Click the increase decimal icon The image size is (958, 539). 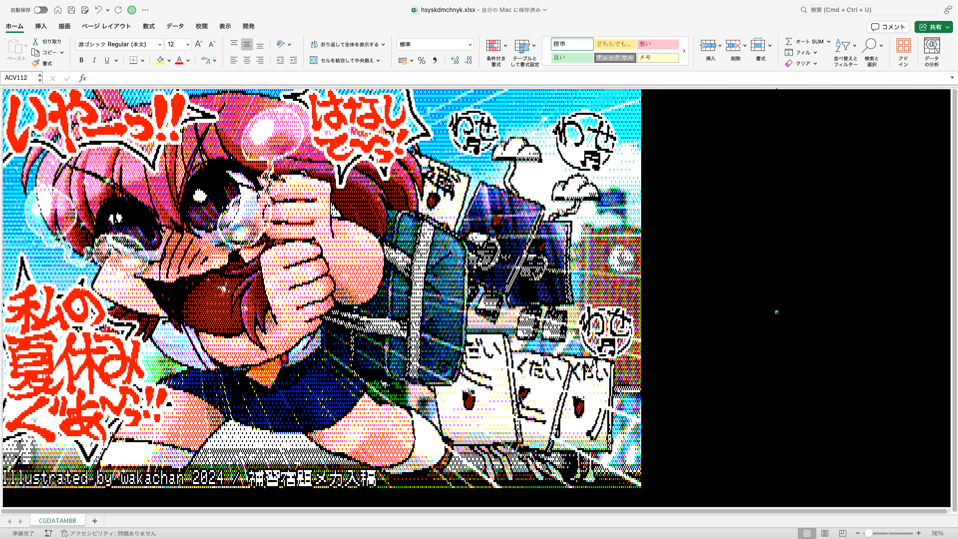point(455,60)
